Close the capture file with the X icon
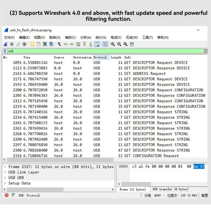 pos(45,44)
